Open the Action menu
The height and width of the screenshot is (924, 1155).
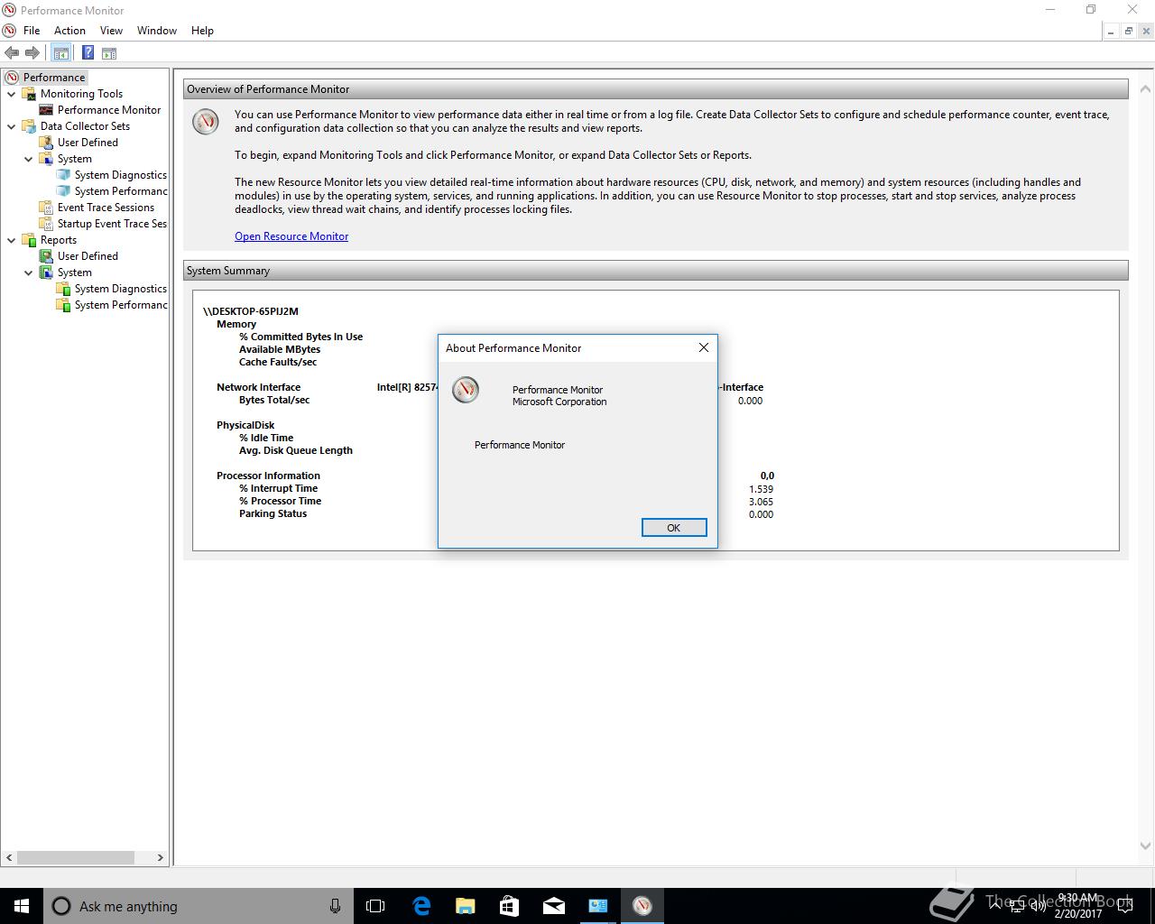coord(69,30)
